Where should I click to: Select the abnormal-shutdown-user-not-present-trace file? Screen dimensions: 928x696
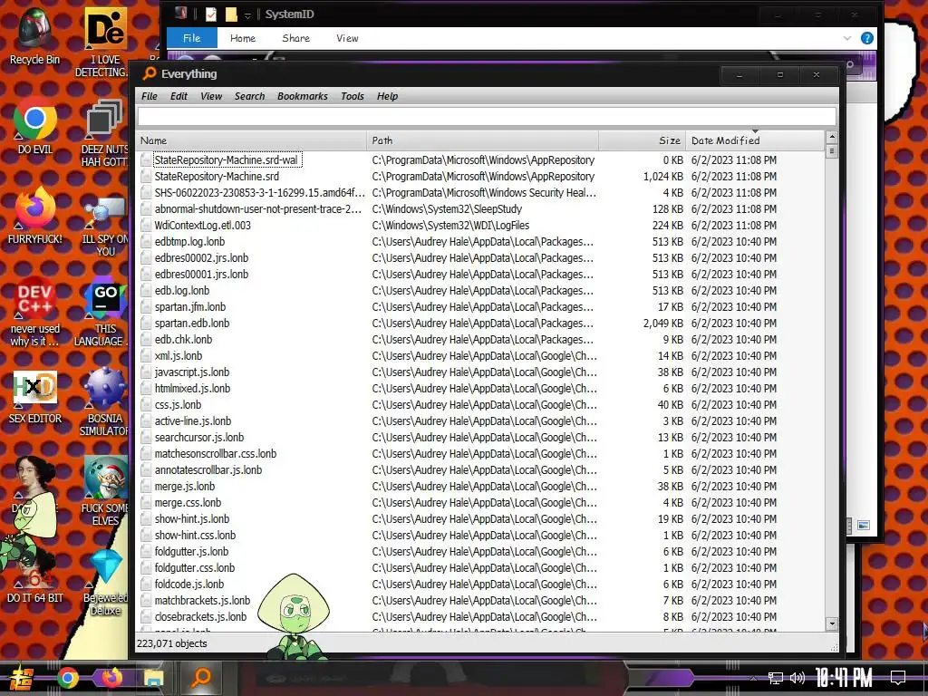[x=258, y=209]
